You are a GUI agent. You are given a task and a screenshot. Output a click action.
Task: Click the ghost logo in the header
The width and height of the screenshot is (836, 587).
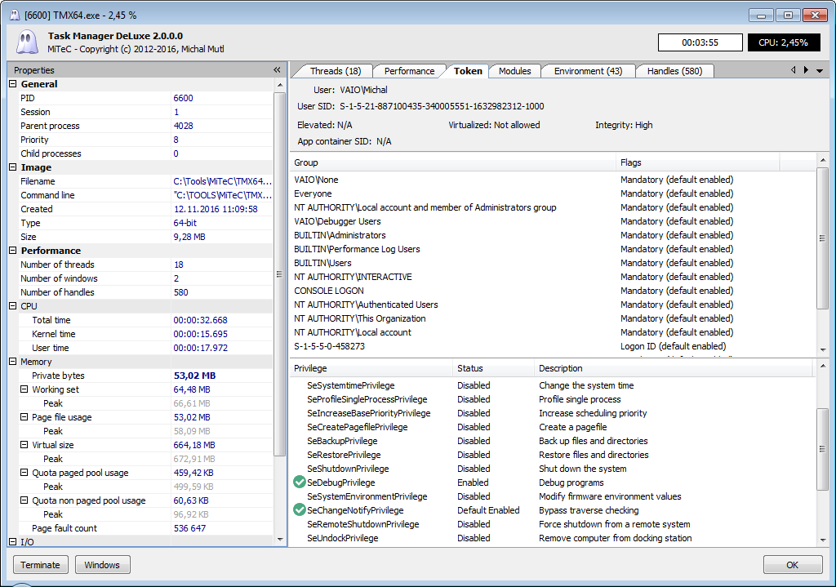tap(25, 42)
